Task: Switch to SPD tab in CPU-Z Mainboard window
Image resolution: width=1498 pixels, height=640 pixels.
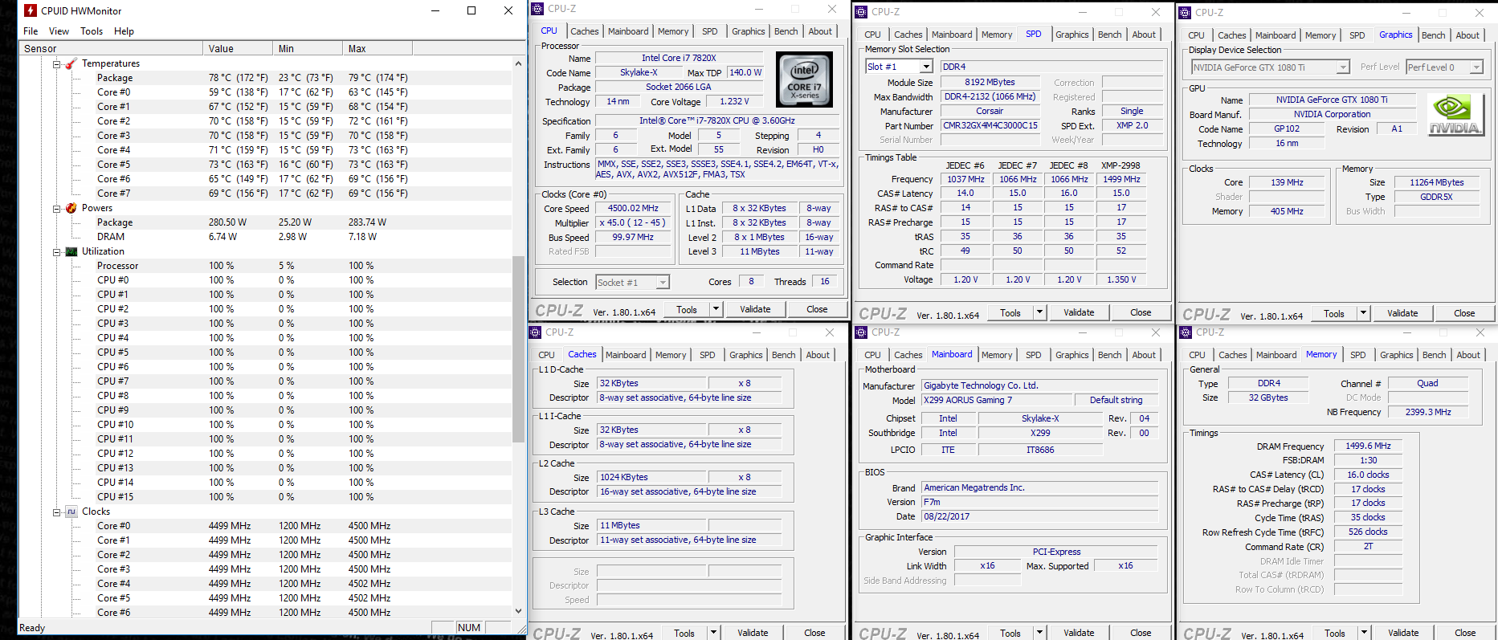Action: pyautogui.click(x=1033, y=355)
